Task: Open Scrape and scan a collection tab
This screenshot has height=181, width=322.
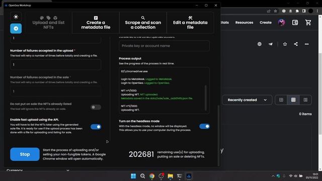Action: [143, 23]
